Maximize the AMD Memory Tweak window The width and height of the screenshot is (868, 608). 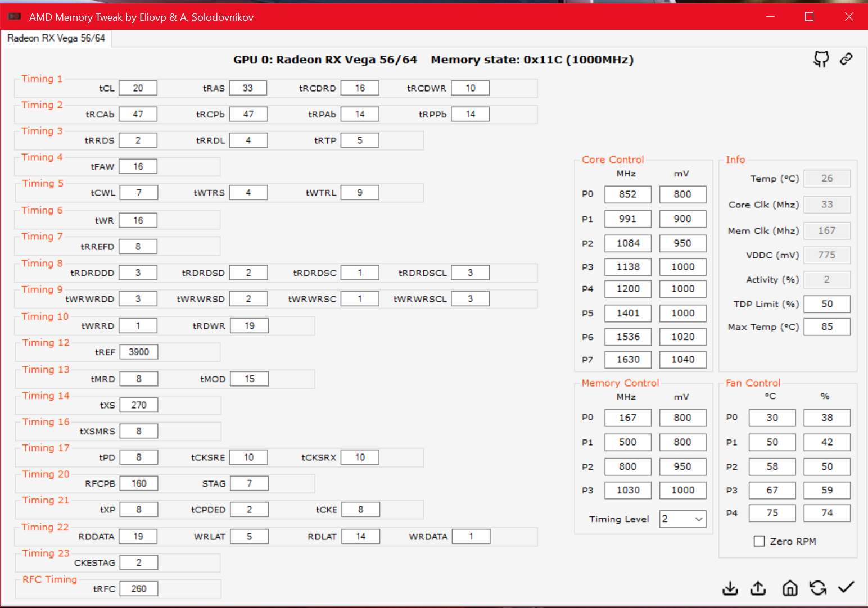tap(810, 17)
